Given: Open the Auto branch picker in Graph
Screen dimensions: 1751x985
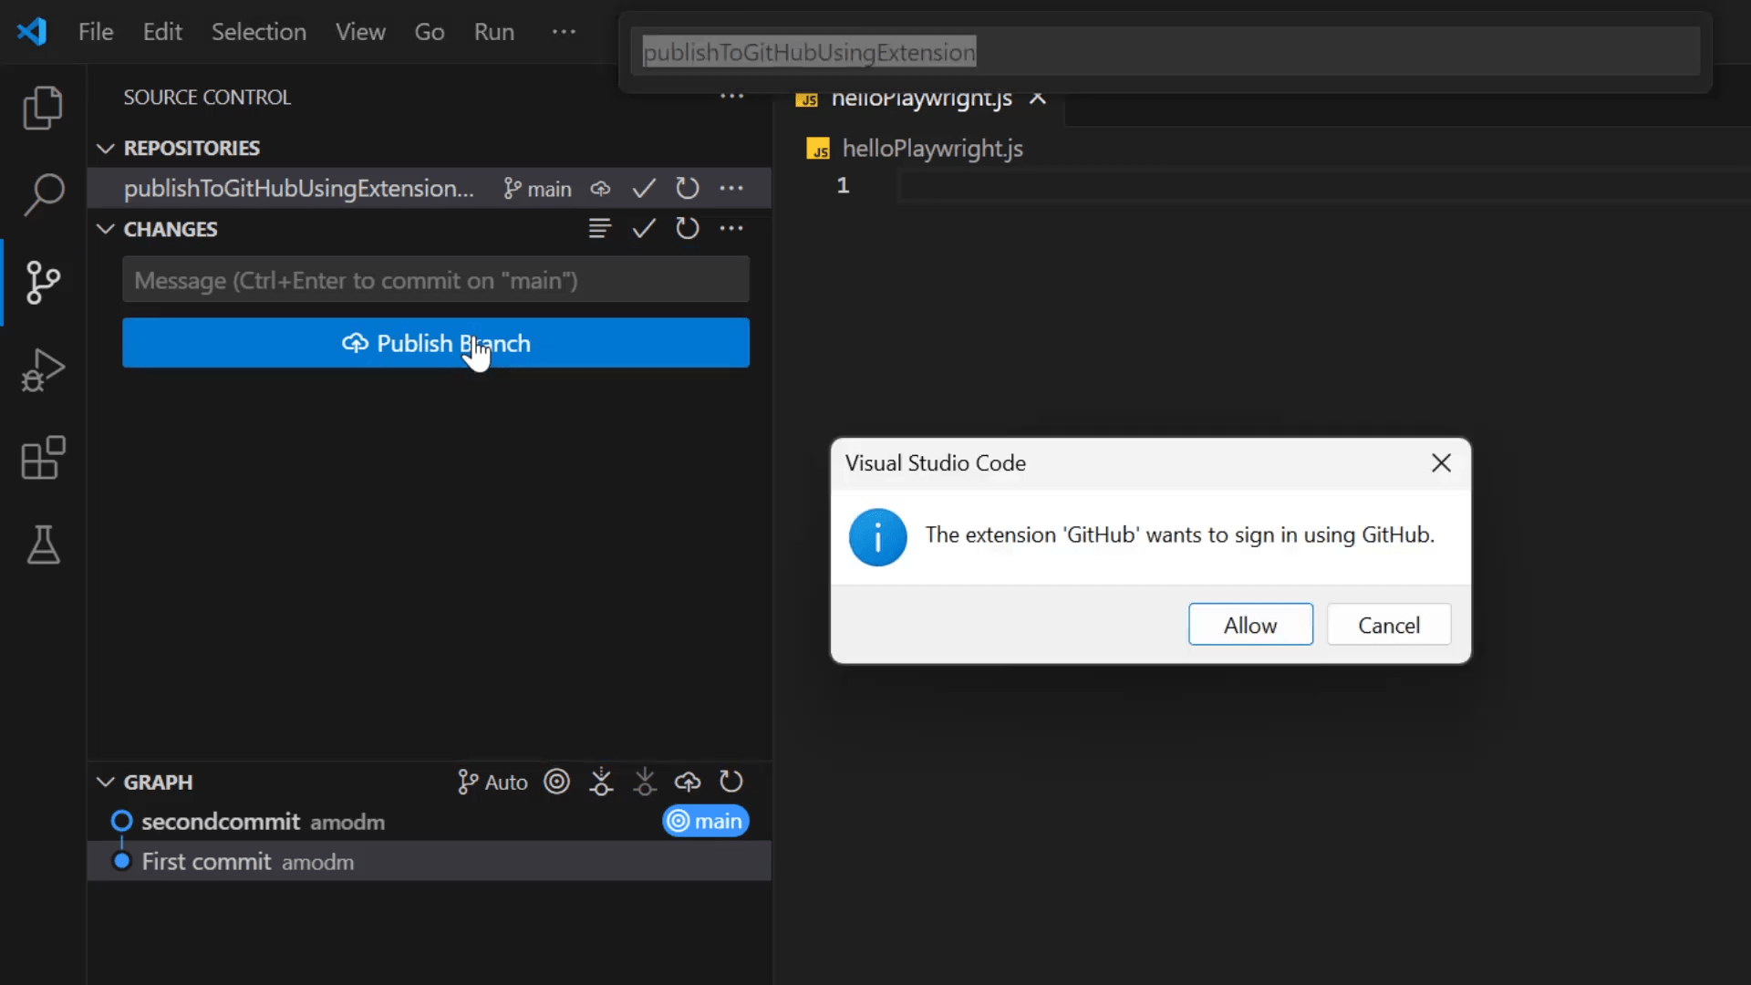Looking at the screenshot, I should (493, 783).
